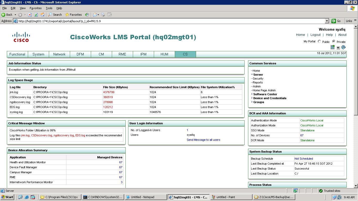The image size is (358, 201).
Task: Open the HUM tab
Action: click(x=164, y=54)
